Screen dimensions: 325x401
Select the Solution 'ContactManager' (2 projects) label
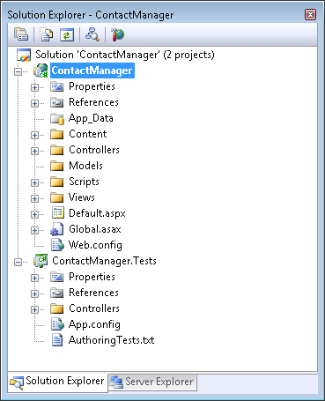[125, 55]
